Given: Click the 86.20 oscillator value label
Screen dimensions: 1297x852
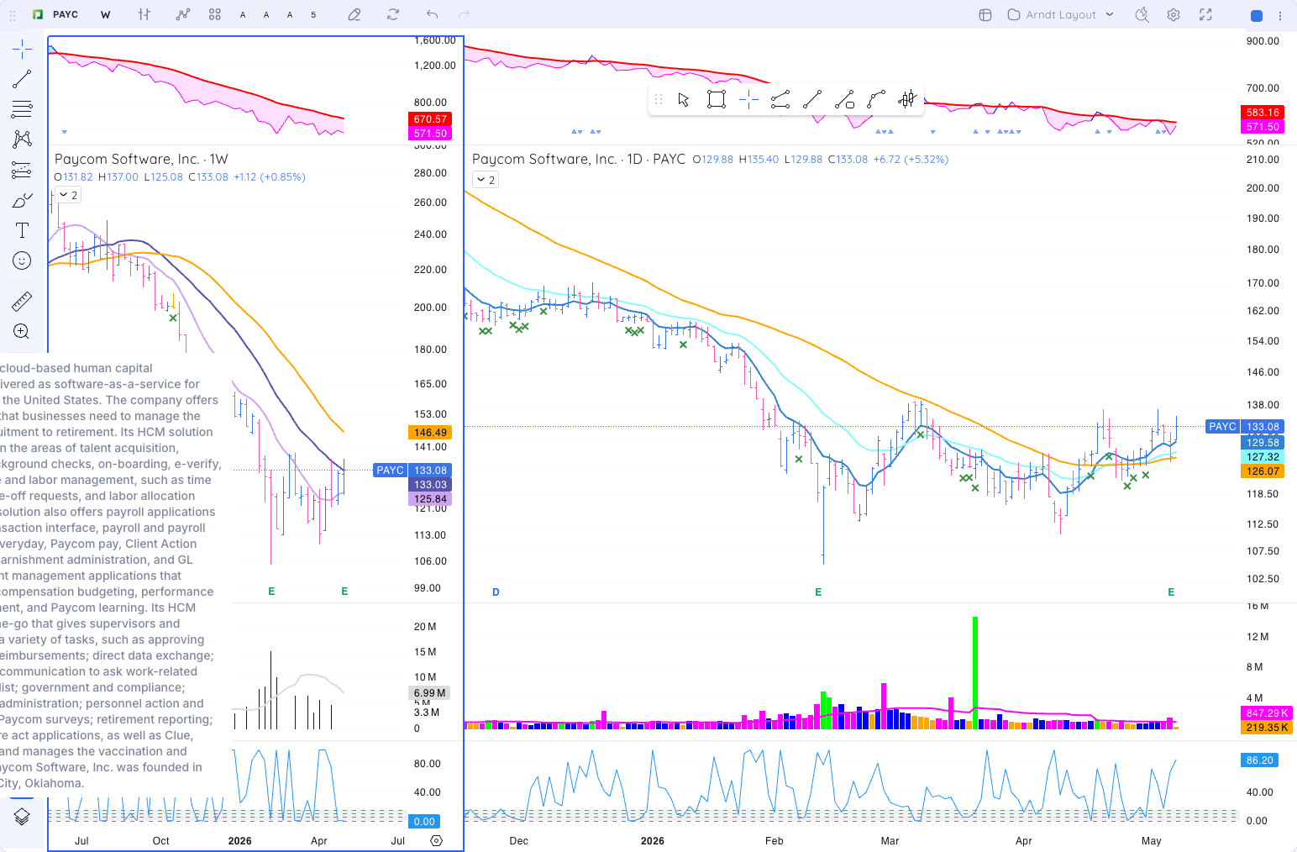Looking at the screenshot, I should point(1259,760).
